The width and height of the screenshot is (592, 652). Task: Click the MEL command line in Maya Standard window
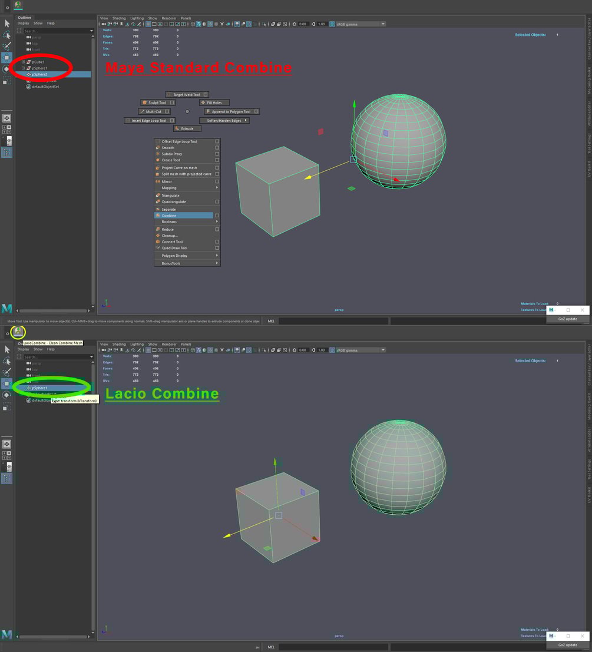point(333,321)
